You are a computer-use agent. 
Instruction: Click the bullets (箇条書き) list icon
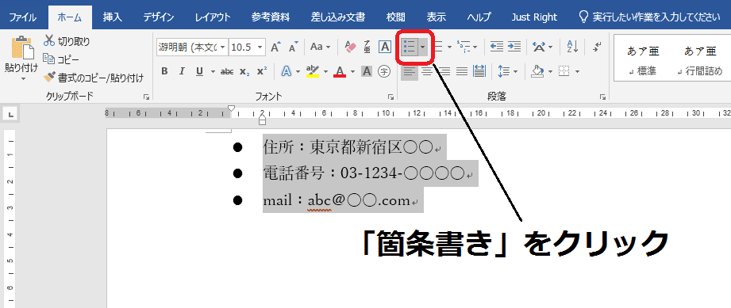pos(409,47)
